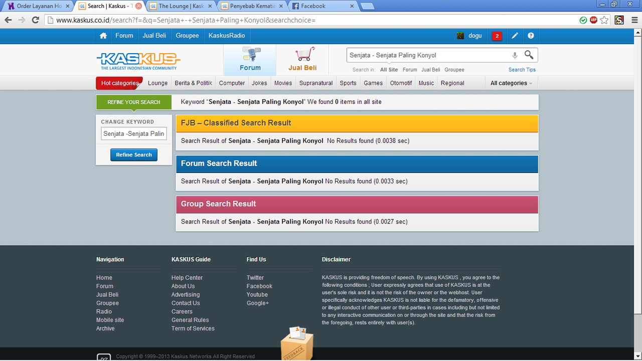The width and height of the screenshot is (642, 361).
Task: Switch to the The Lounge | Kask browser tab
Action: 181,6
